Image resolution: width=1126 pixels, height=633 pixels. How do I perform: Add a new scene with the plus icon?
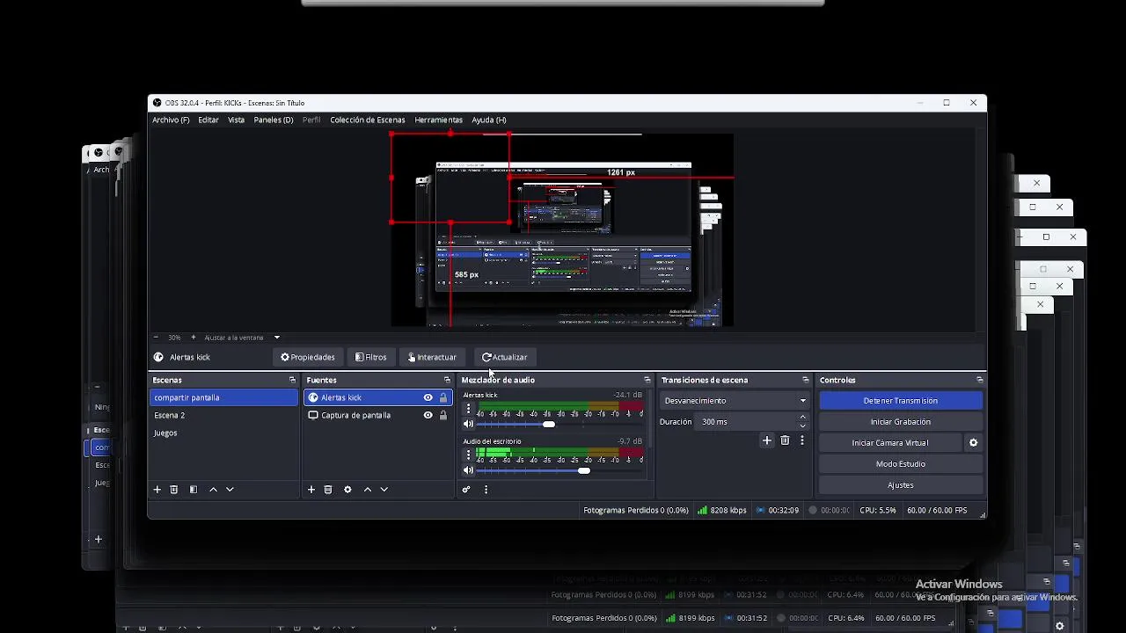(x=157, y=490)
